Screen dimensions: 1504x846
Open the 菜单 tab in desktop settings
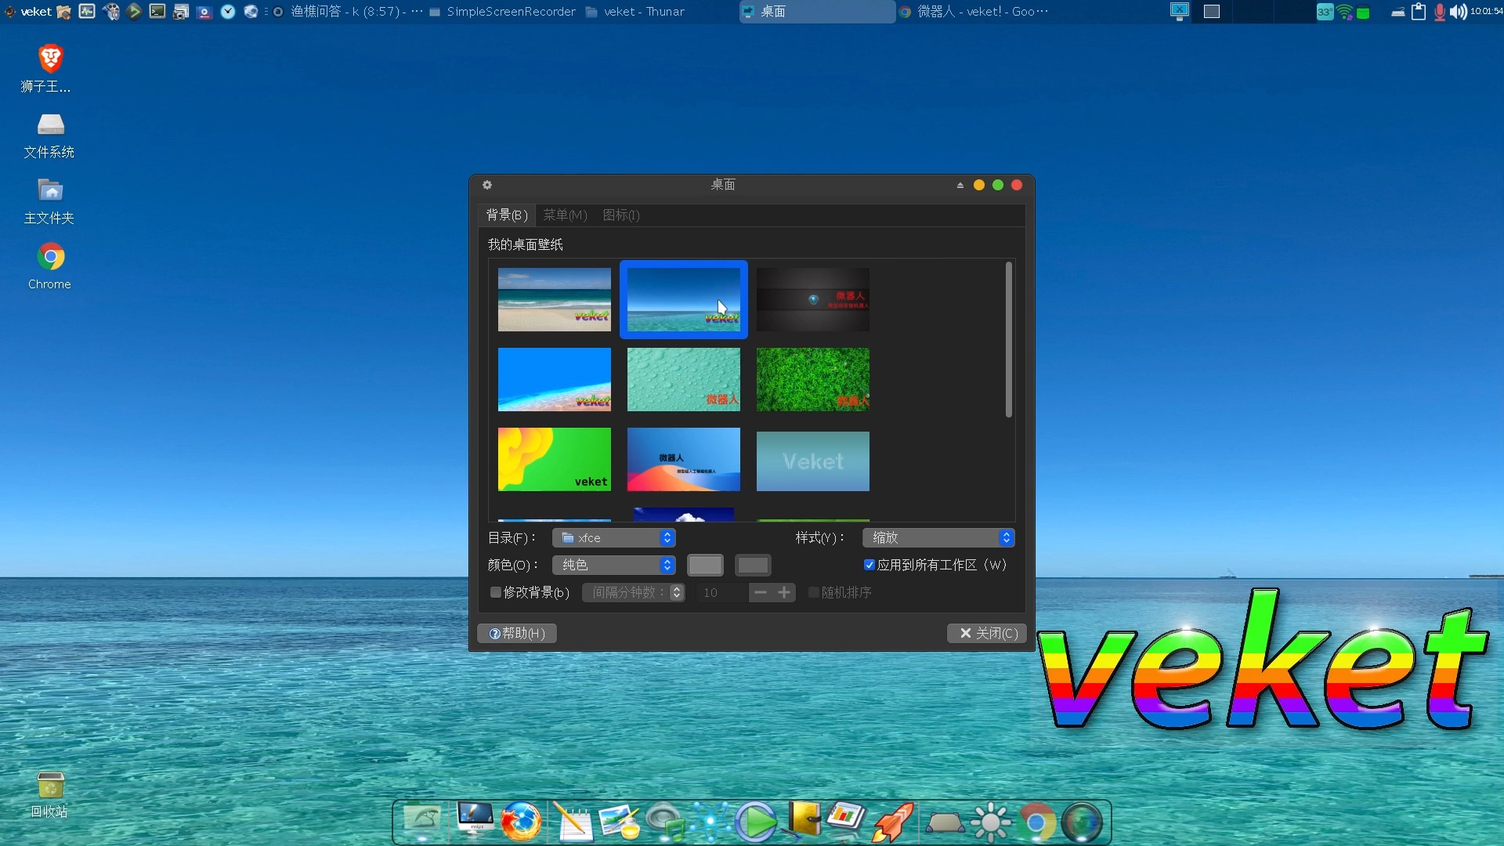[564, 215]
